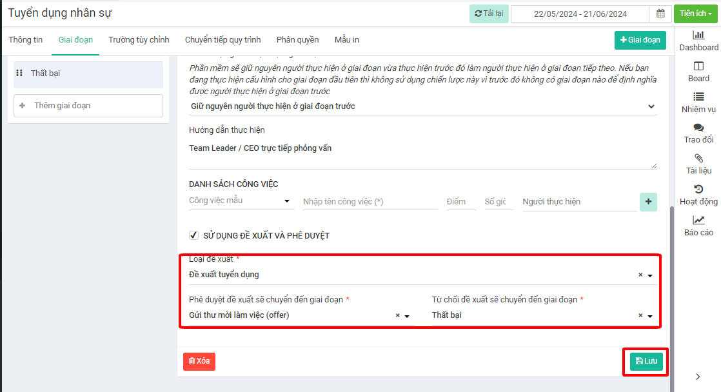Uncheck Sử dụng đề xuất và phê duyệt
Viewport: 721px width, 392px height.
click(193, 235)
